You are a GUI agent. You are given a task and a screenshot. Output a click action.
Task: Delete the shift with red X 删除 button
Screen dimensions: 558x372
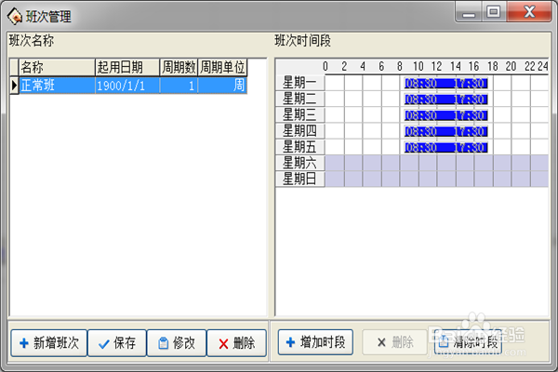pyautogui.click(x=236, y=343)
